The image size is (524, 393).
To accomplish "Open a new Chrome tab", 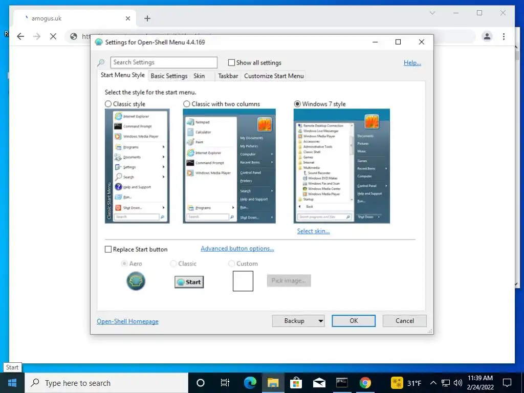I will 147,18.
